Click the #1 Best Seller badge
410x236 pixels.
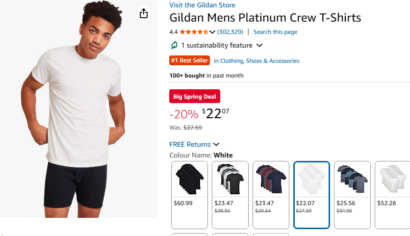[189, 61]
